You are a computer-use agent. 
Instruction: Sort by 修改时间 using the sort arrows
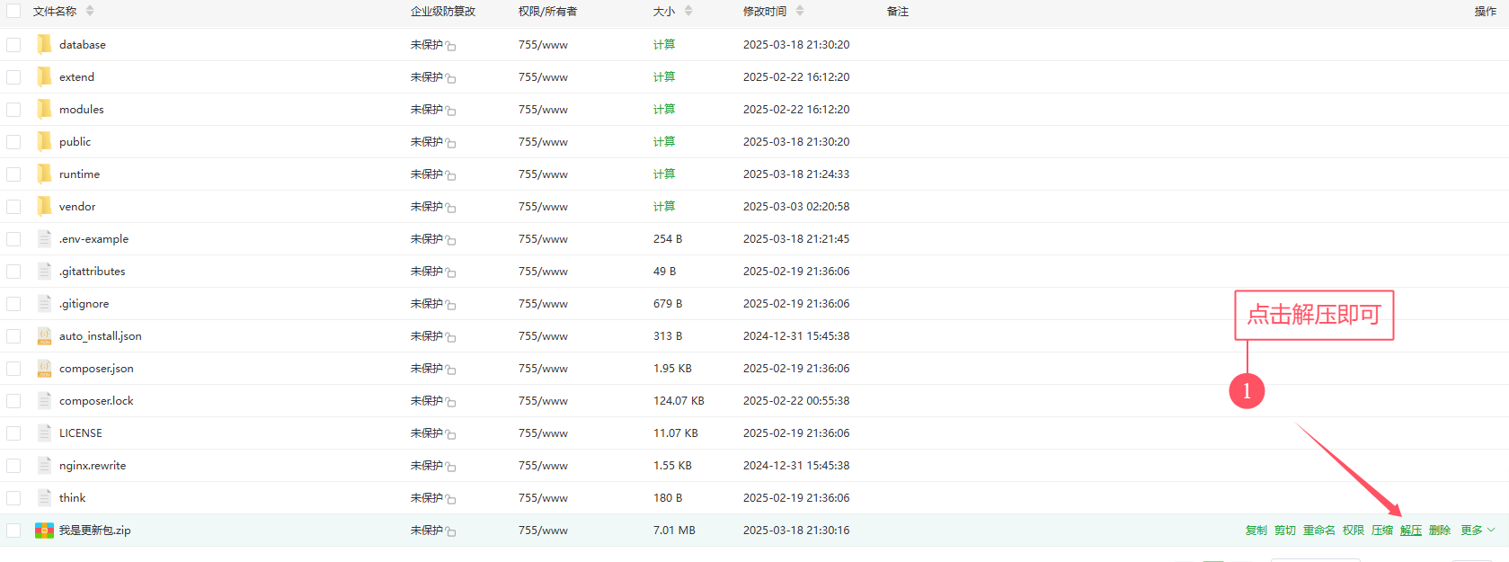(800, 12)
